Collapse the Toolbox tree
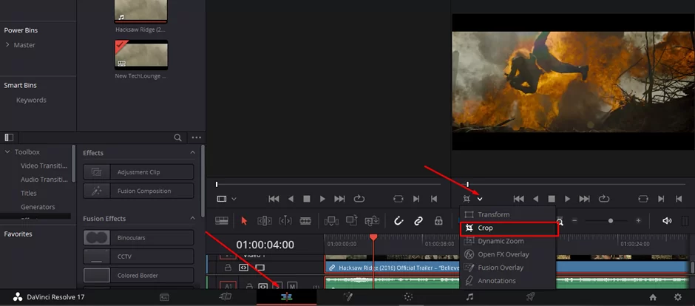This screenshot has width=695, height=306. click(7, 152)
